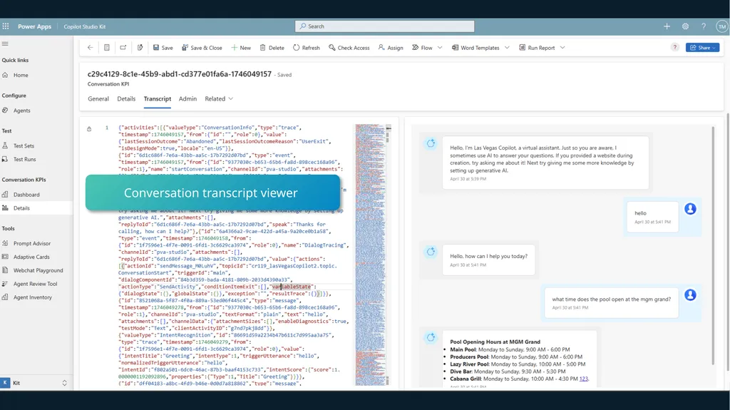The image size is (730, 410).
Task: Click the plus icon in the header
Action: click(667, 26)
